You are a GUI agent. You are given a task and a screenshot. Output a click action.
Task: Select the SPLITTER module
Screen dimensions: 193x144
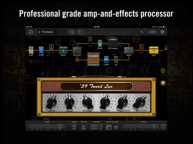77,50
